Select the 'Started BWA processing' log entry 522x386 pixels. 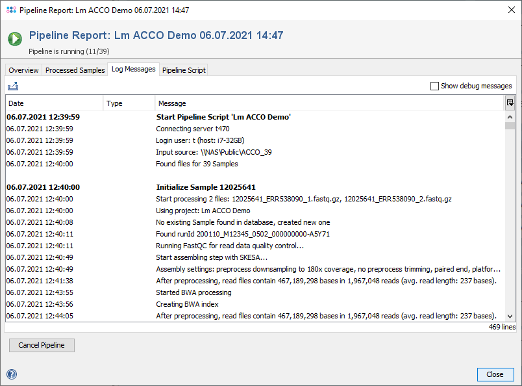[193, 292]
